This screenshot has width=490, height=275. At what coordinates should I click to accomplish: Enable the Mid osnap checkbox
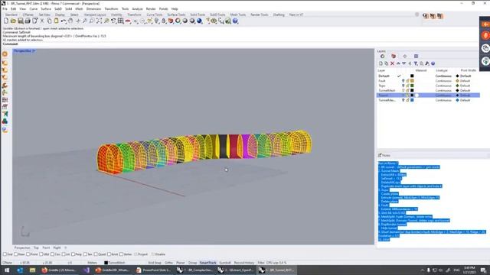[41, 254]
